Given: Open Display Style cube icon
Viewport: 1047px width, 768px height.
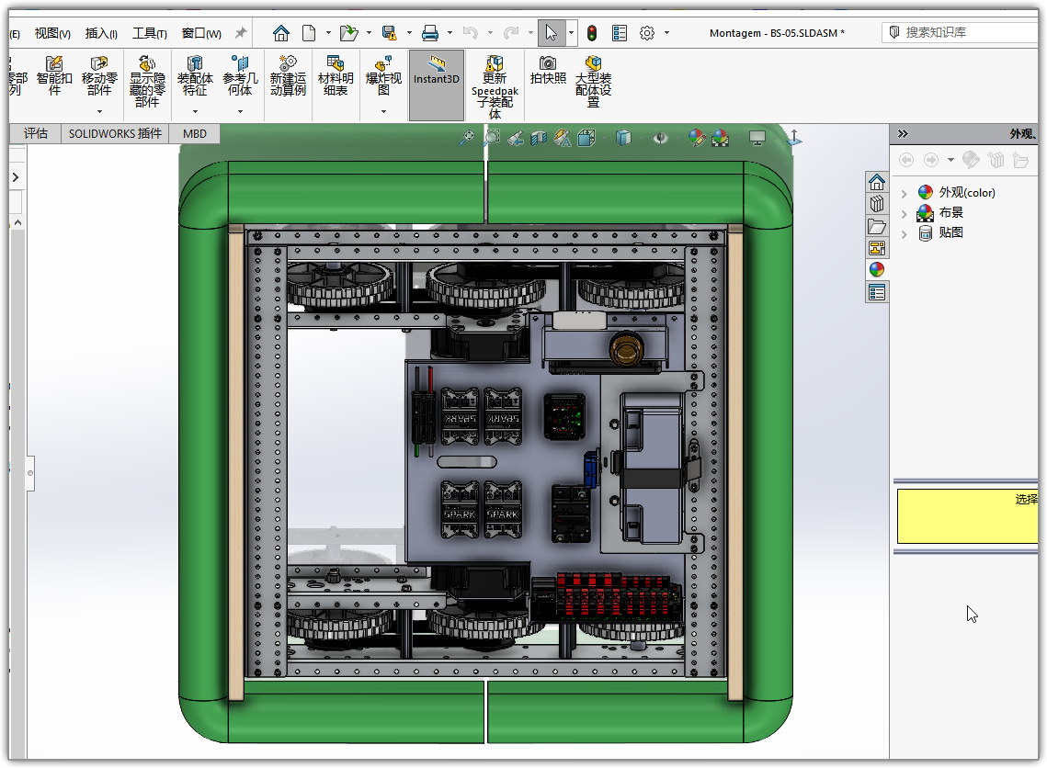Looking at the screenshot, I should pyautogui.click(x=623, y=138).
